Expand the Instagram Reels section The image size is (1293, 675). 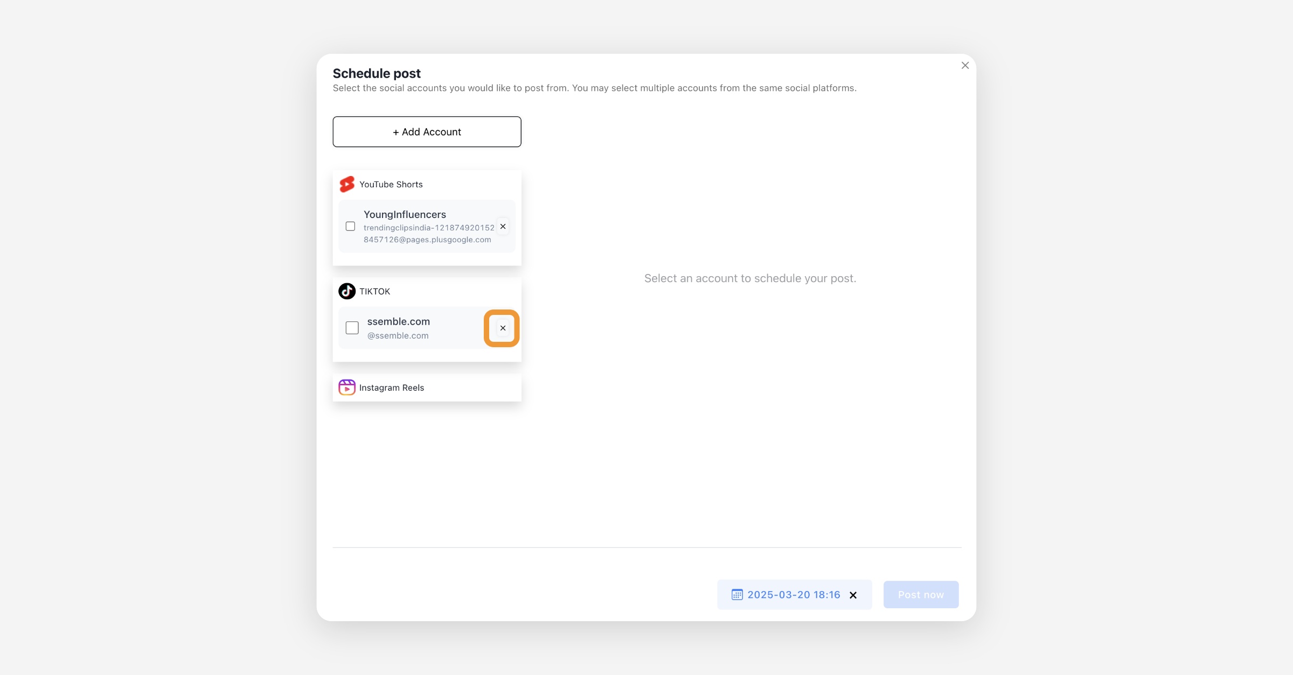(427, 388)
